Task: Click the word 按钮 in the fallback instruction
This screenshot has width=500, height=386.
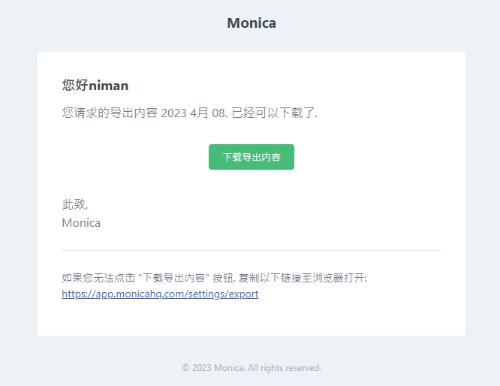Action: tap(224, 278)
